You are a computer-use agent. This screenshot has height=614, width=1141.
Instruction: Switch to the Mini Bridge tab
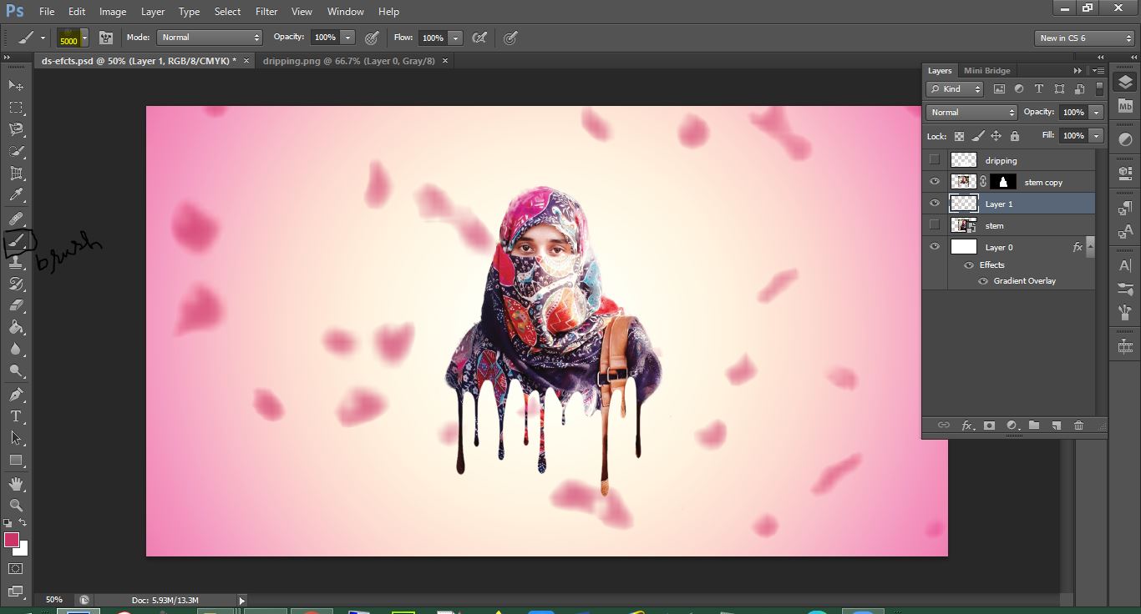[x=986, y=71]
